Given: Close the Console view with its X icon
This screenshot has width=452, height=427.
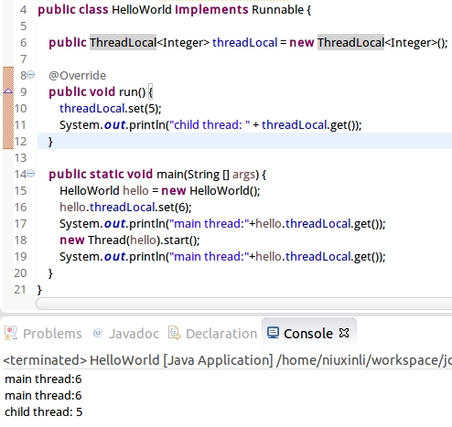Looking at the screenshot, I should click(344, 333).
